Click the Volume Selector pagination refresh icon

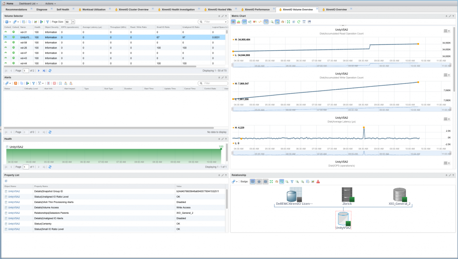[x=50, y=70]
